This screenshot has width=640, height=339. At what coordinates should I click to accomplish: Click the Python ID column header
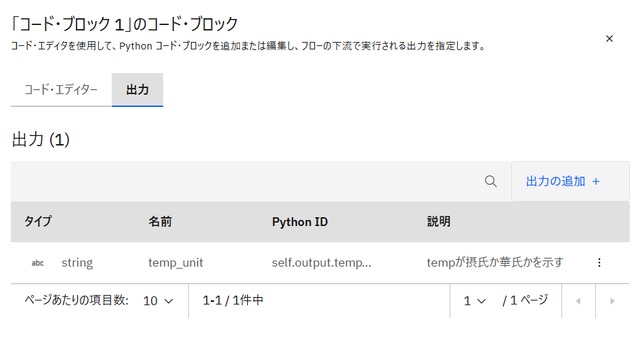tap(300, 222)
